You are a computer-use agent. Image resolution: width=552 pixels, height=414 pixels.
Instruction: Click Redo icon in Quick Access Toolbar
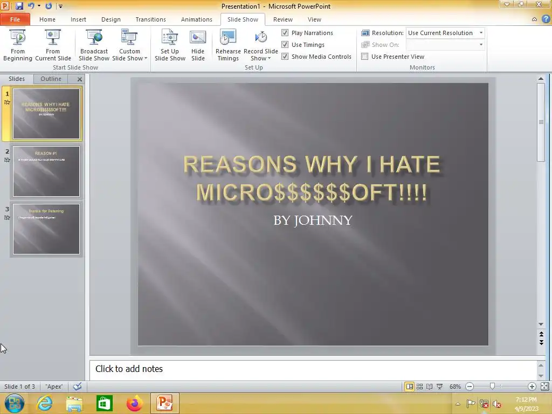tap(49, 6)
